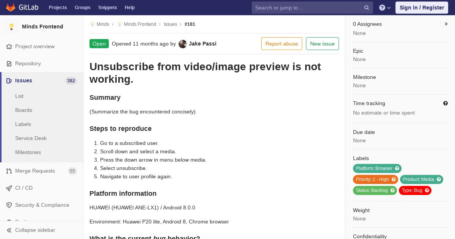Click the Project overview home icon
This screenshot has height=239, width=455.
coord(9,47)
